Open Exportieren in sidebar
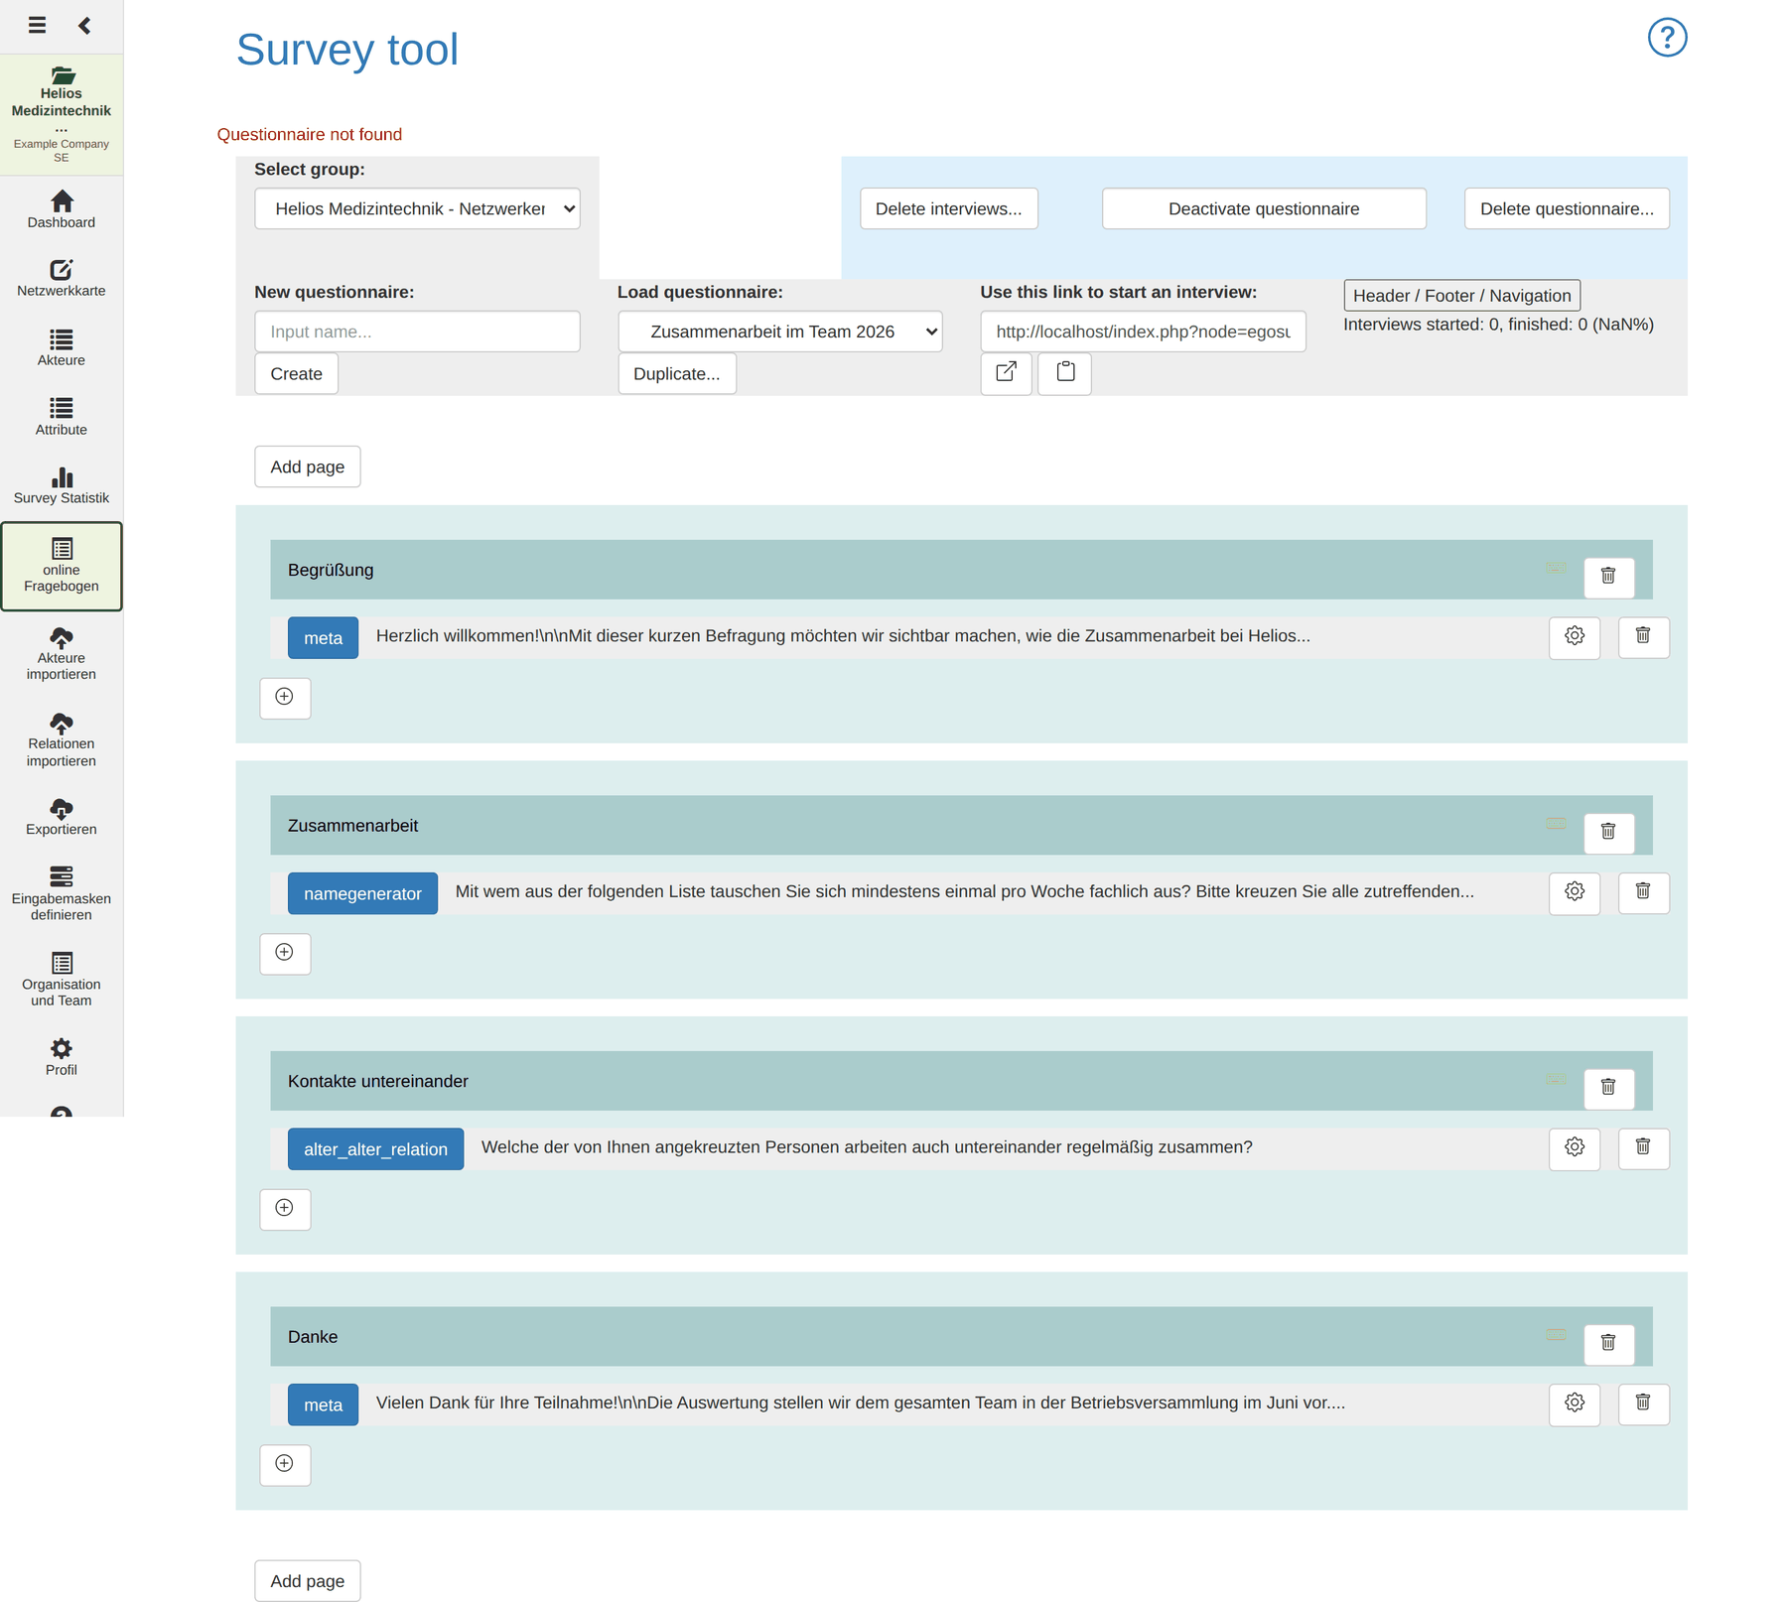 62,817
